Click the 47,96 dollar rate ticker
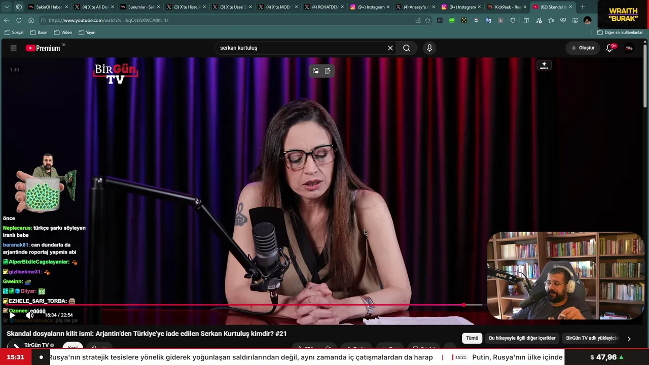 (606, 357)
